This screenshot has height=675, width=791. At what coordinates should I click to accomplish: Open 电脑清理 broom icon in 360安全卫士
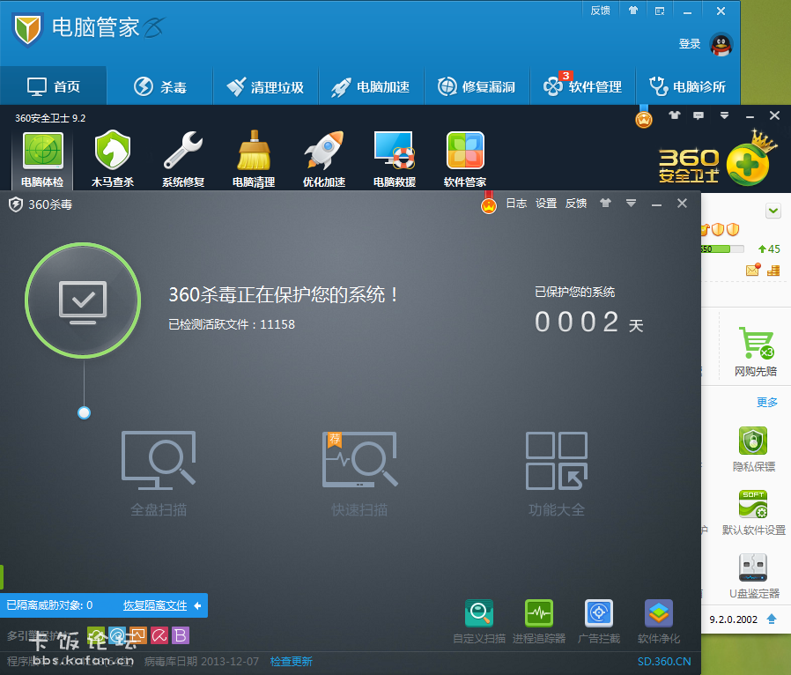(254, 159)
